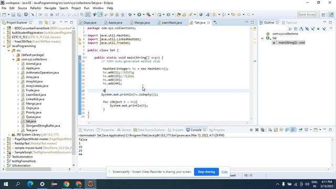Select Tree.java in Project Explorer
Viewport: 336px width, 189px height.
pos(31,130)
